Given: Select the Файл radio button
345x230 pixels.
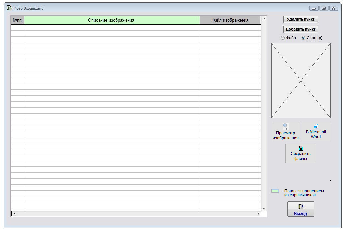Looking at the screenshot, I should point(283,38).
